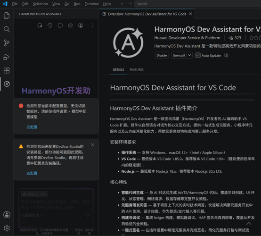The height and width of the screenshot is (236, 261).
Task: Click the VS Code logo in the title bar
Action: 5,4
